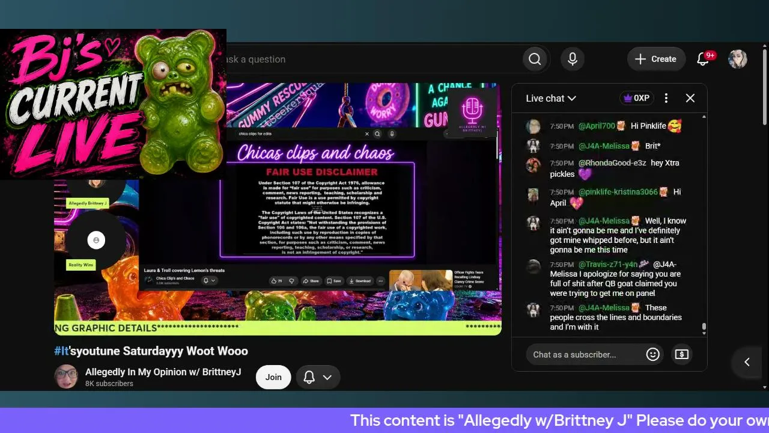This screenshot has height=433, width=769.
Task: Open the Allegedly In My Opinion w/ BrittneyJ channel
Action: coord(163,372)
